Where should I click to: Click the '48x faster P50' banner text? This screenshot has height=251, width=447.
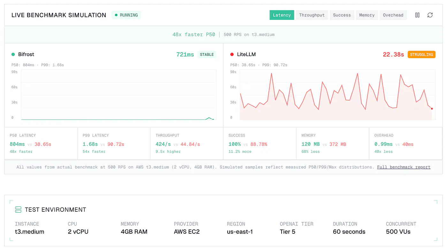tap(194, 34)
